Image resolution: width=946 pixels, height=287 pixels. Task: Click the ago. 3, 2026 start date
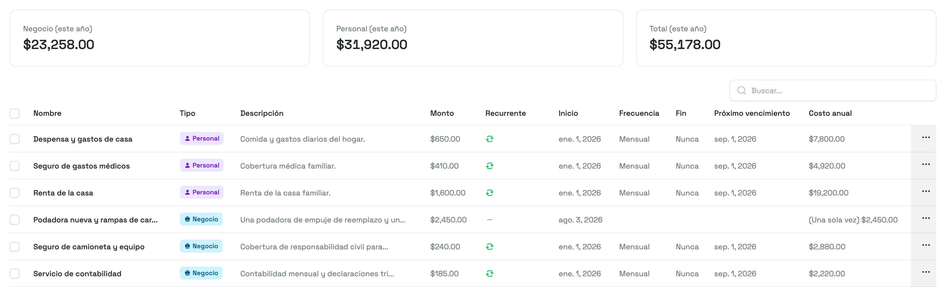coord(580,220)
